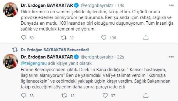Reply to the first tweet with 69 replies
Screen dimensions: 178x101
[x=24, y=37]
